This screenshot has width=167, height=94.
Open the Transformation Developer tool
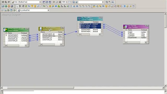(x=8, y=10)
